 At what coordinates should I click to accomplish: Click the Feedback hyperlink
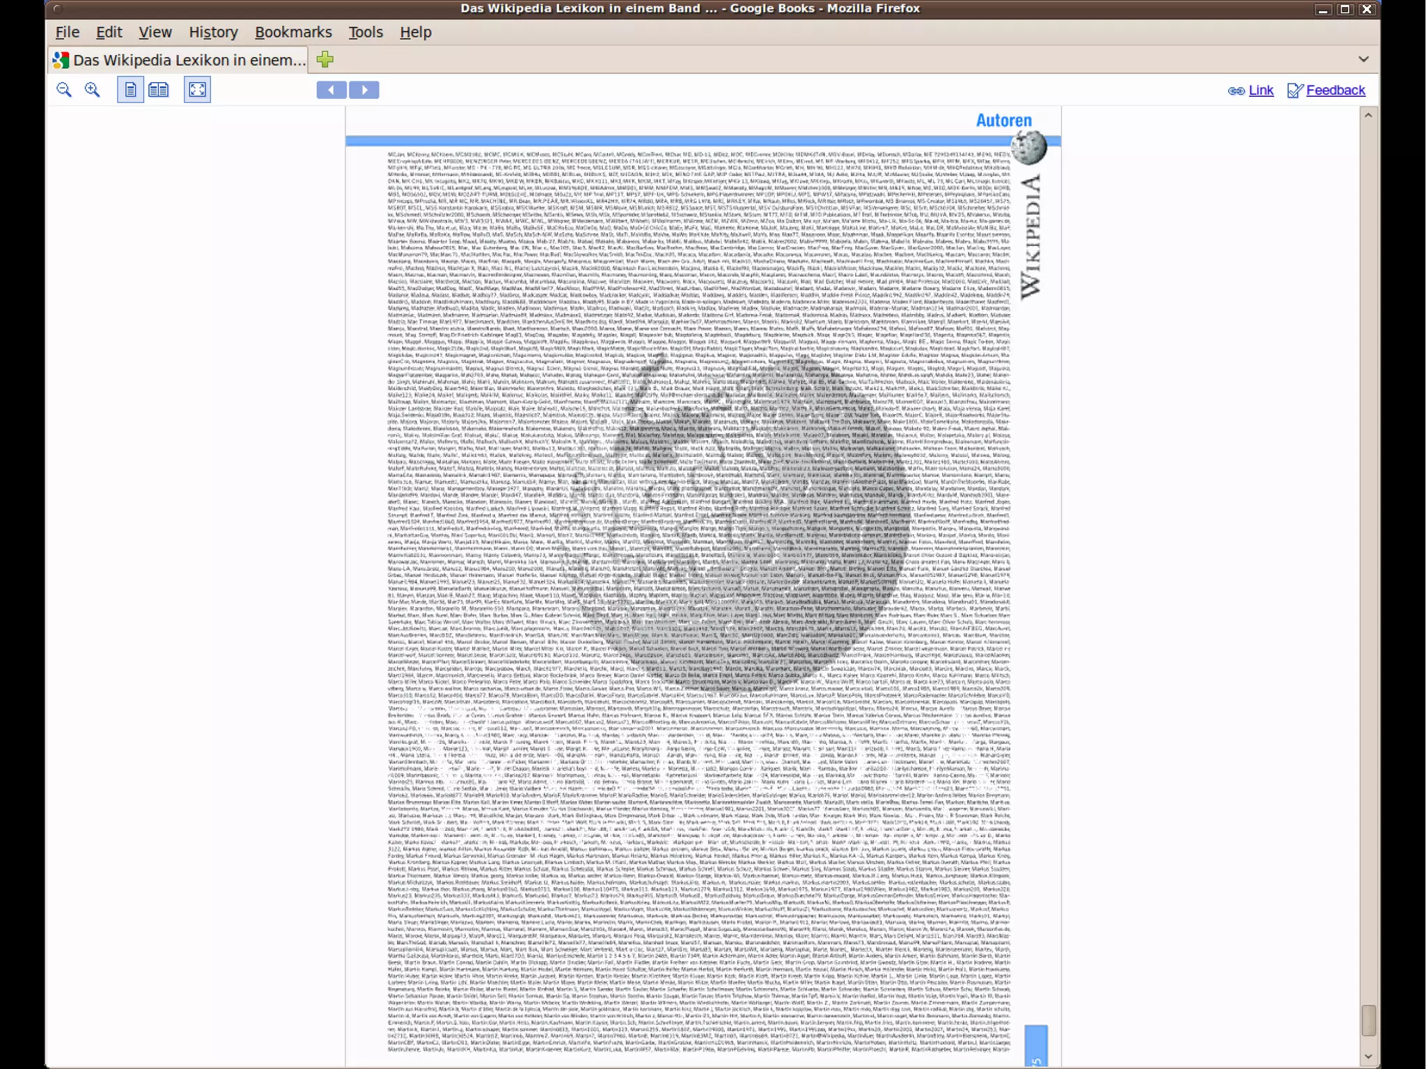tap(1335, 90)
